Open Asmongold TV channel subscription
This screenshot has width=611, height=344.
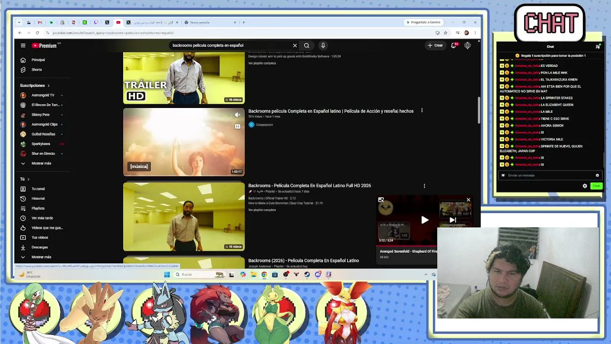point(41,95)
